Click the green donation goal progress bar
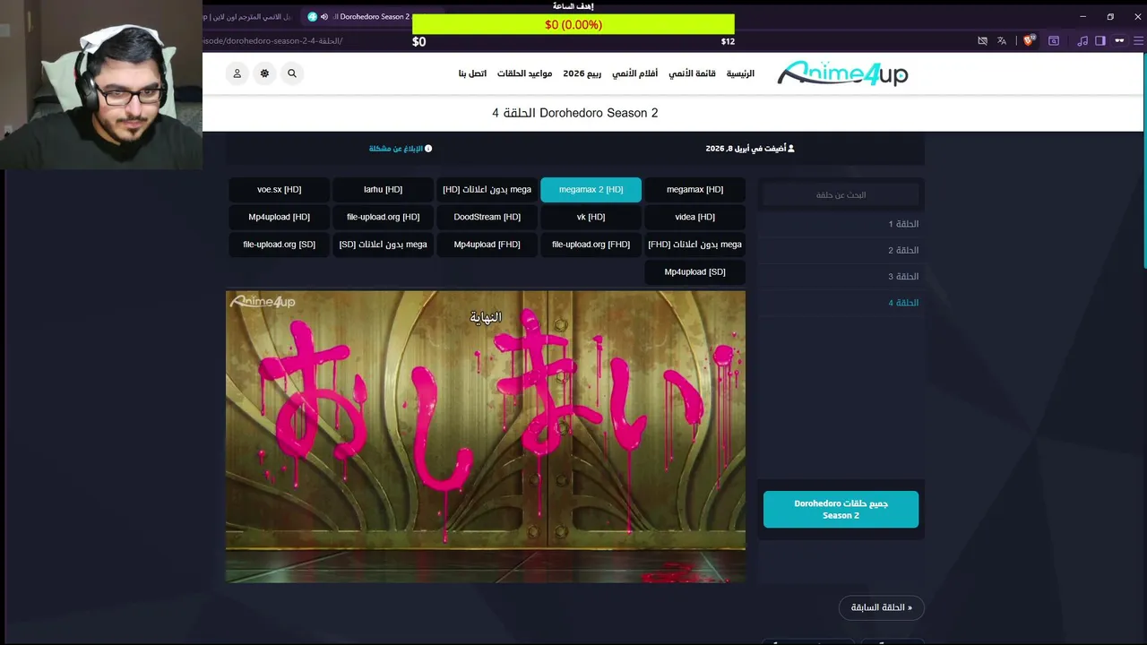 pos(573,25)
